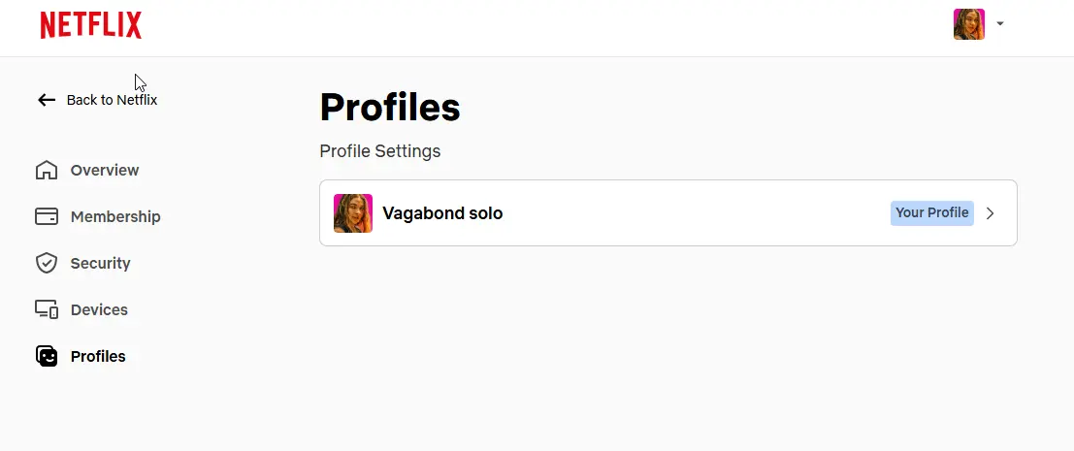1074x451 pixels.
Task: Open the Membership section
Action: click(115, 216)
